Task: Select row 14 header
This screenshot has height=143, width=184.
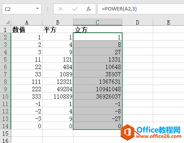Action: click(5, 125)
